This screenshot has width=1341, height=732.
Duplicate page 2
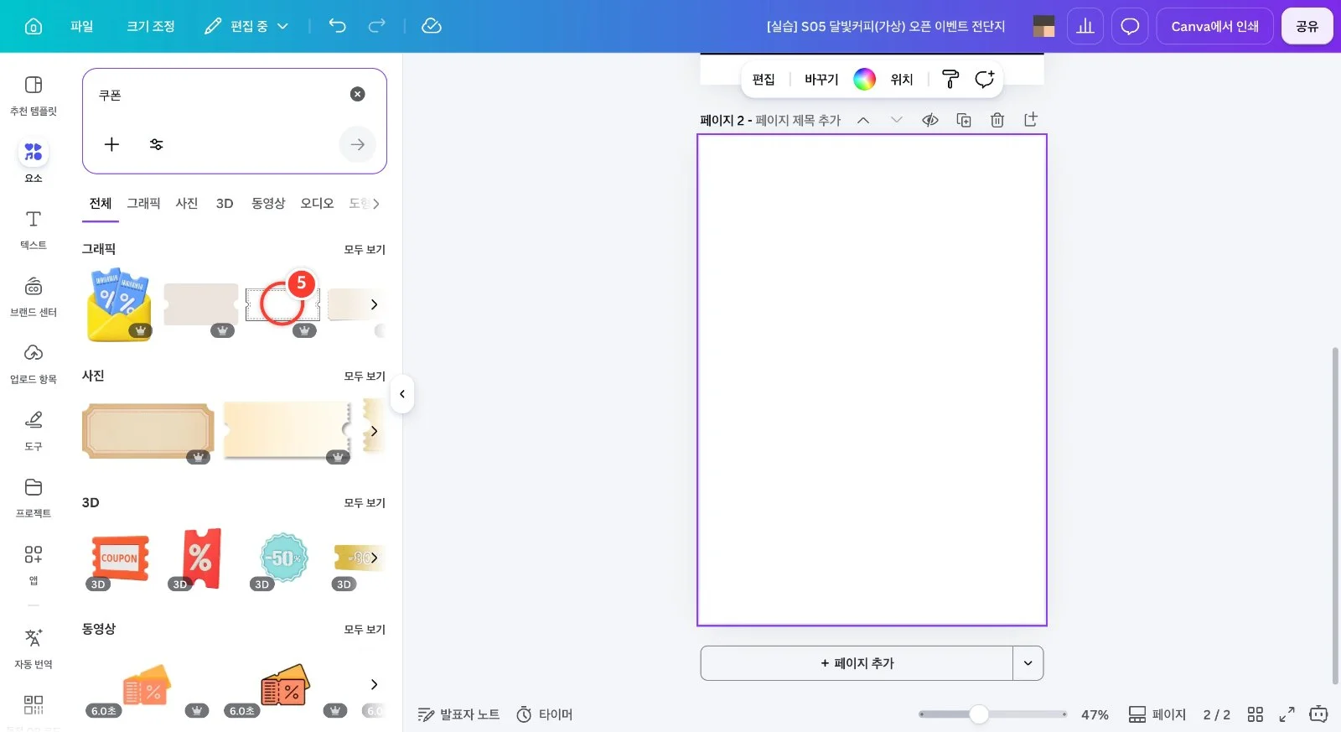click(964, 120)
